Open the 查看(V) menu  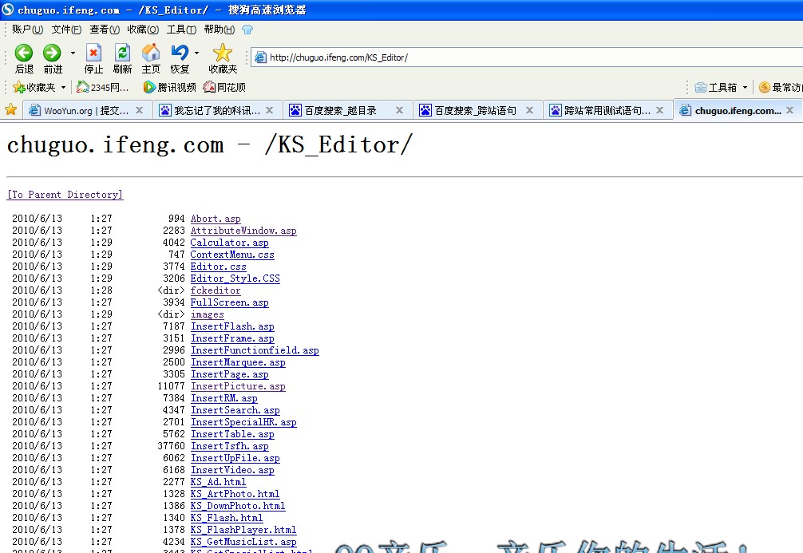click(x=105, y=30)
